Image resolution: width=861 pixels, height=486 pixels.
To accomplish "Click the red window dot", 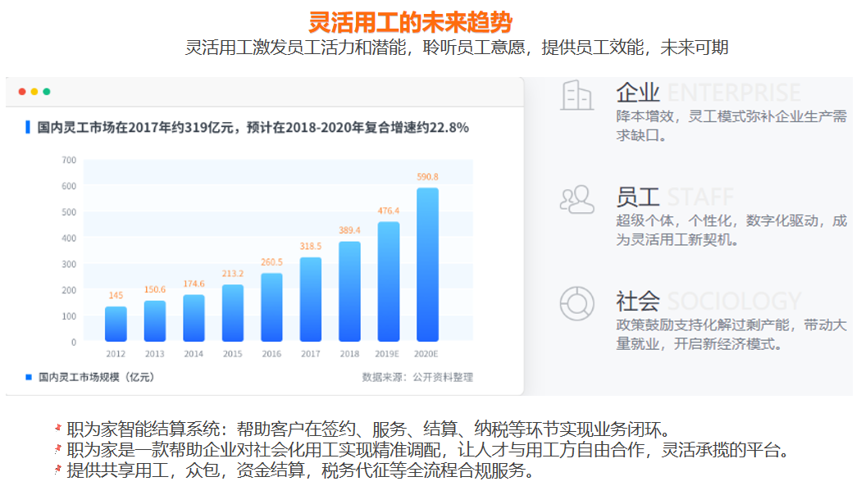I will [x=22, y=92].
